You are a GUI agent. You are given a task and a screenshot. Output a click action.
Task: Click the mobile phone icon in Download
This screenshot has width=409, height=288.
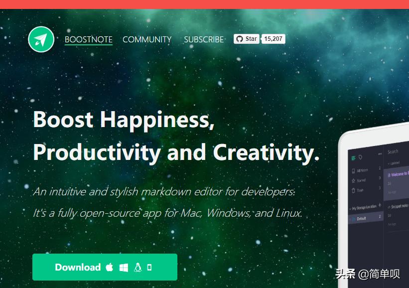coord(149,268)
